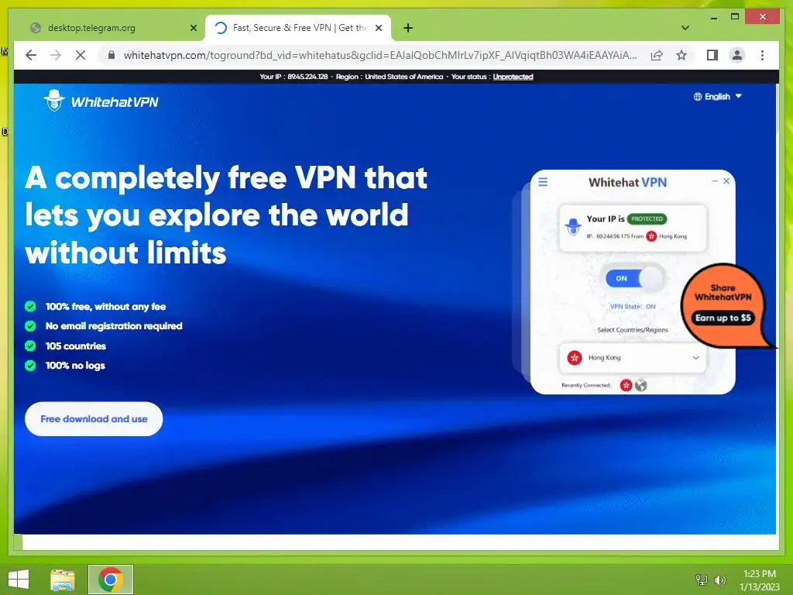Click the whitehat avatar in IP card

[x=573, y=227]
